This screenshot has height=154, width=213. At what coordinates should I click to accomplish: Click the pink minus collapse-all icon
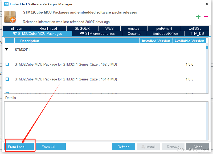[x=206, y=17]
